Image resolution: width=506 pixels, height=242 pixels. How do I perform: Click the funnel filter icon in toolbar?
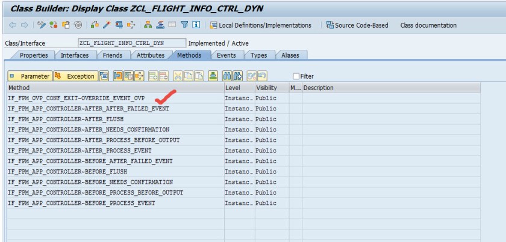point(184,25)
